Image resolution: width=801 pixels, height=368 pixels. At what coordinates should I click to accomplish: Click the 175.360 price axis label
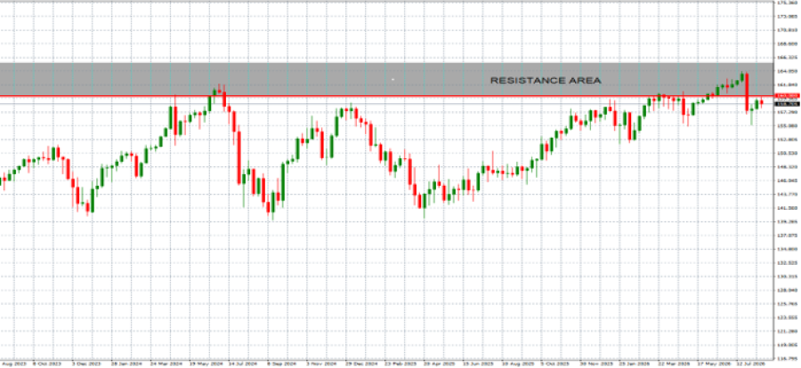pos(788,3)
